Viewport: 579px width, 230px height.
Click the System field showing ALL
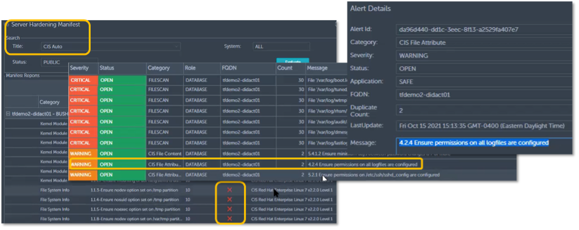click(281, 47)
